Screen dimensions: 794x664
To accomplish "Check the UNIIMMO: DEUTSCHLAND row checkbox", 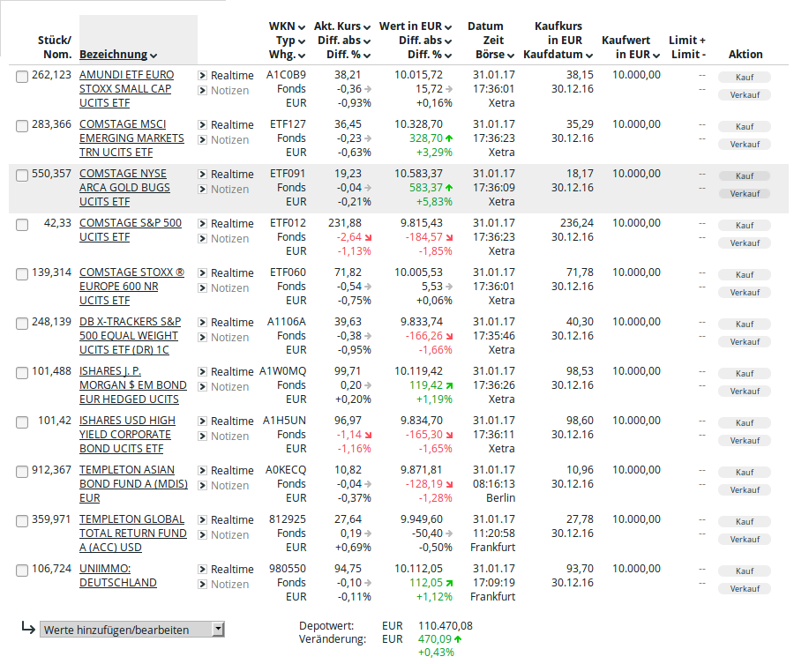I will click(x=22, y=571).
